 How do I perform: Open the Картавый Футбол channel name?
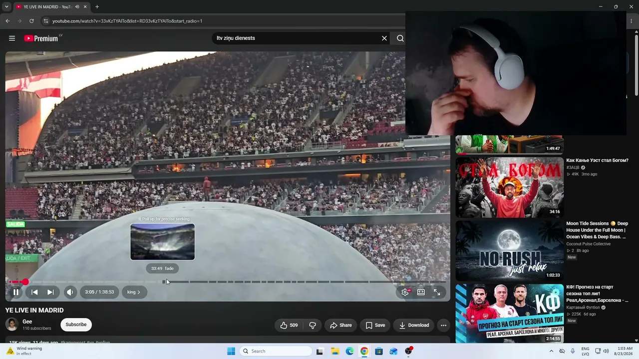point(584,308)
